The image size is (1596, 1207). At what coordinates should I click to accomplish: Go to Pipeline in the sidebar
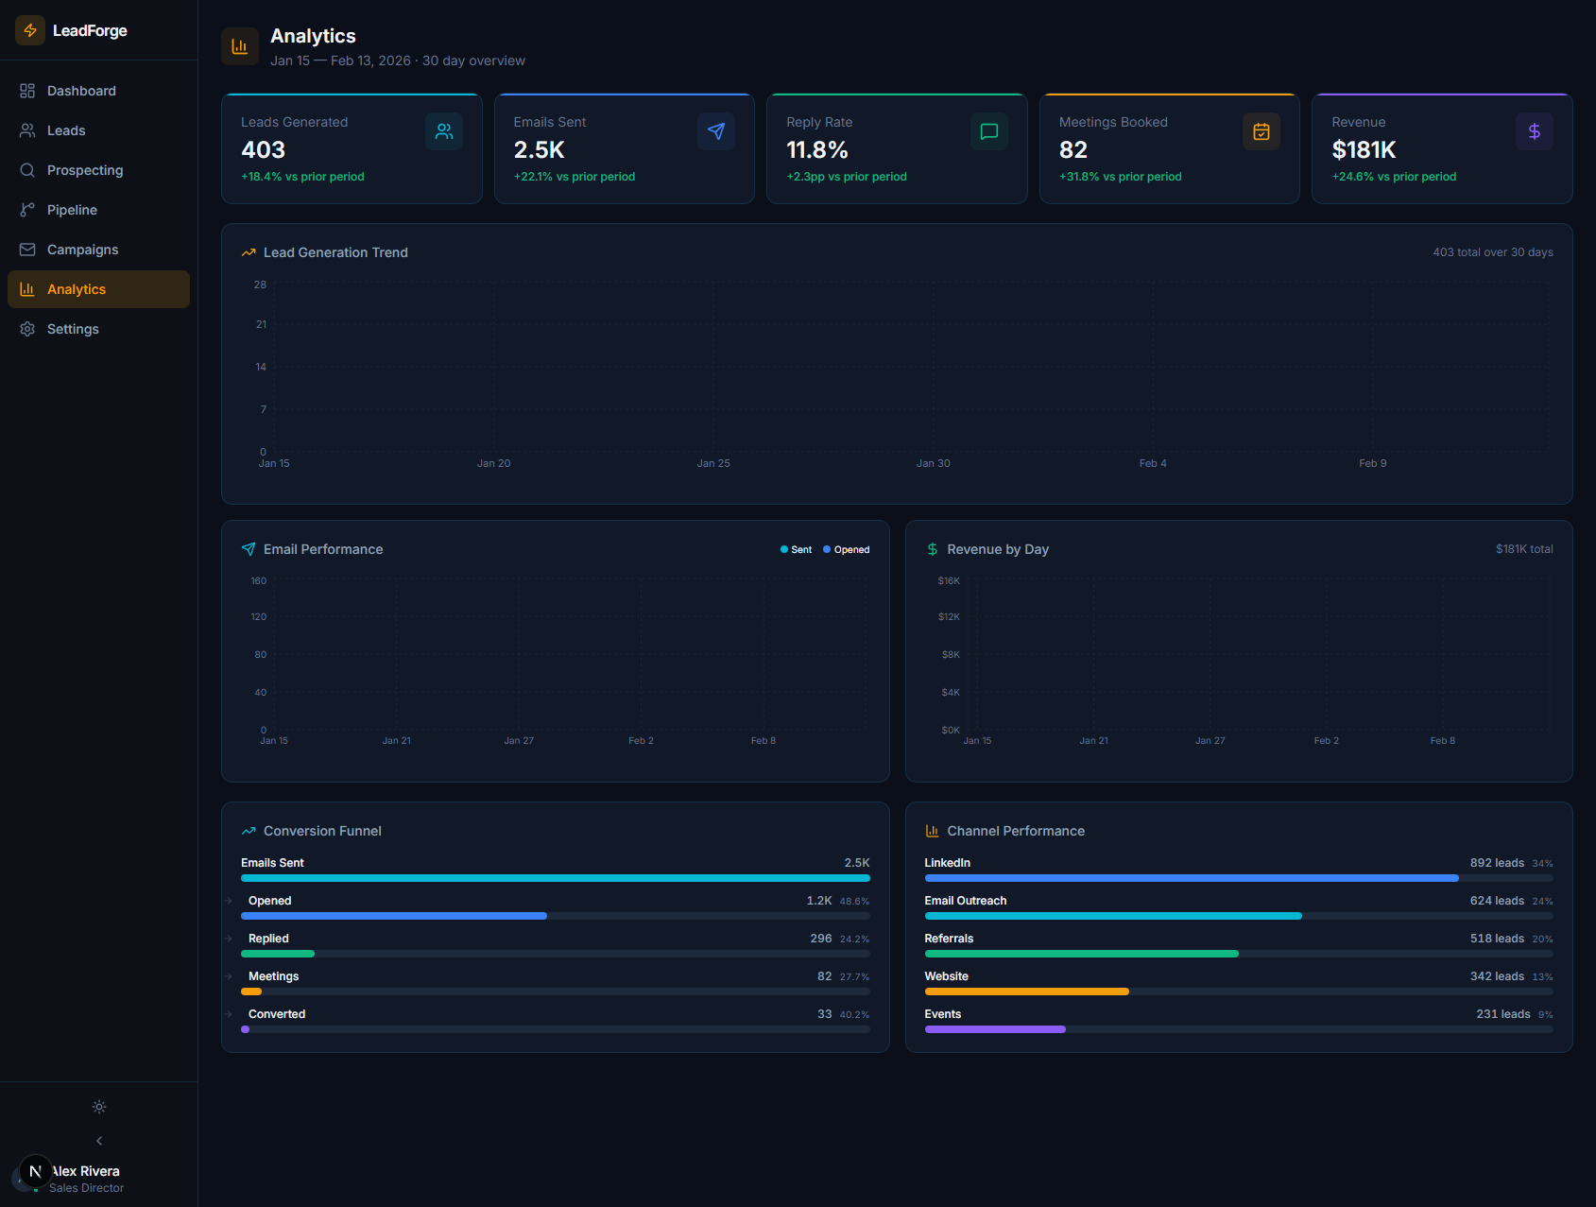click(x=72, y=210)
